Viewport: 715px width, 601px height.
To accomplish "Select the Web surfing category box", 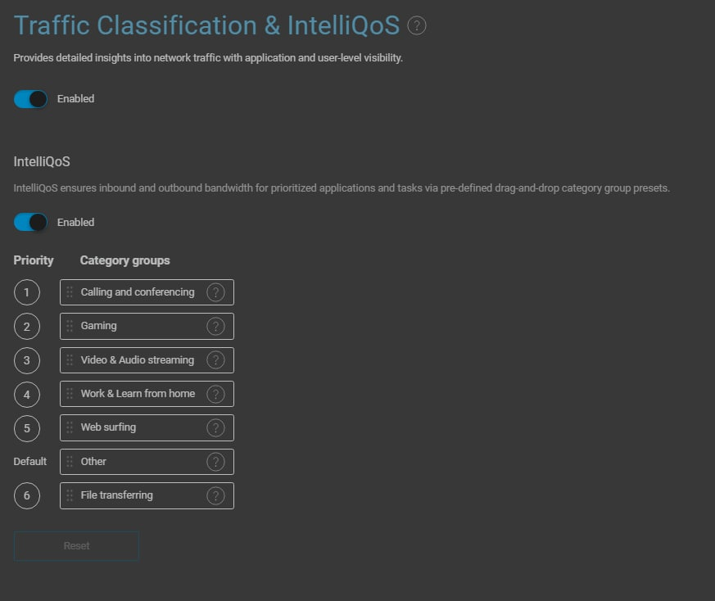I will tap(147, 427).
